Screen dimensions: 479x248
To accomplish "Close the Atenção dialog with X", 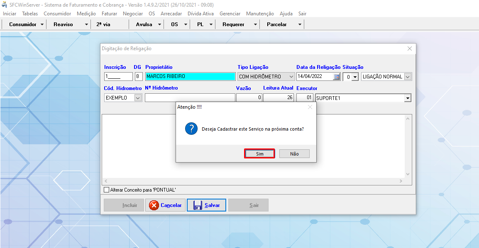I will click(310, 107).
